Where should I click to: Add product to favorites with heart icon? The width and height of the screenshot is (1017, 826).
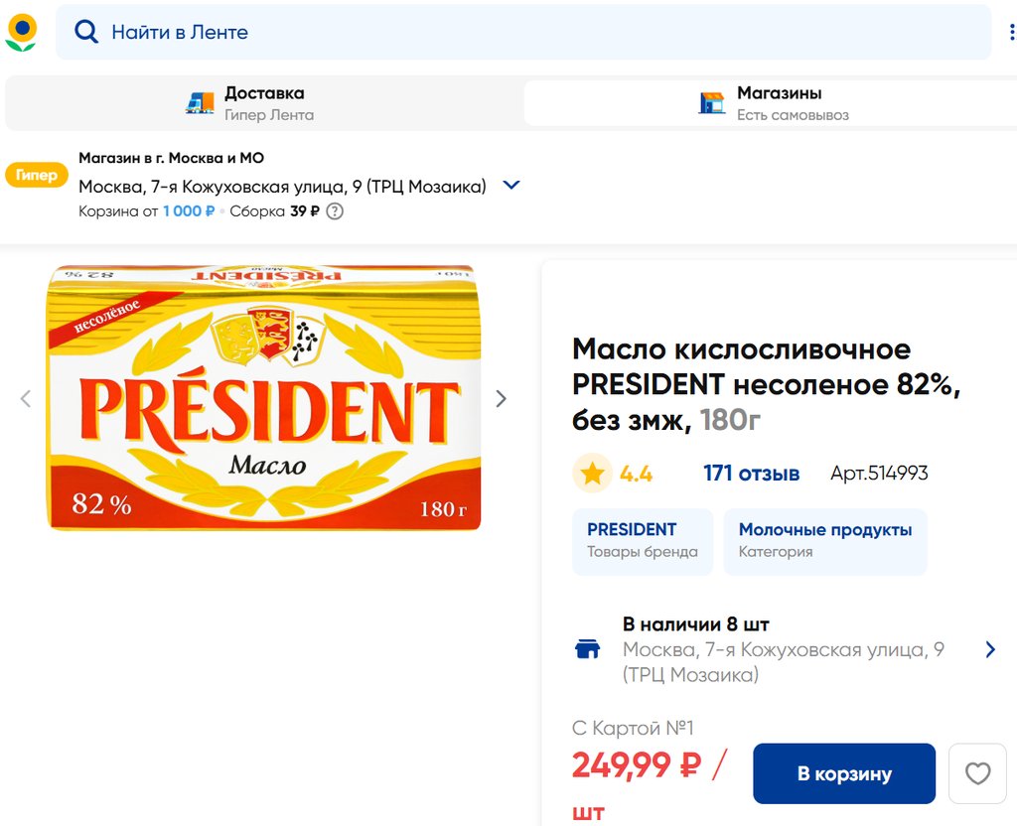(977, 773)
